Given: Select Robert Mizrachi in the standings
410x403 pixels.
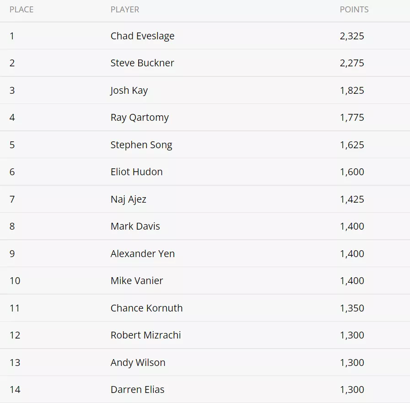Looking at the screenshot, I should (146, 335).
